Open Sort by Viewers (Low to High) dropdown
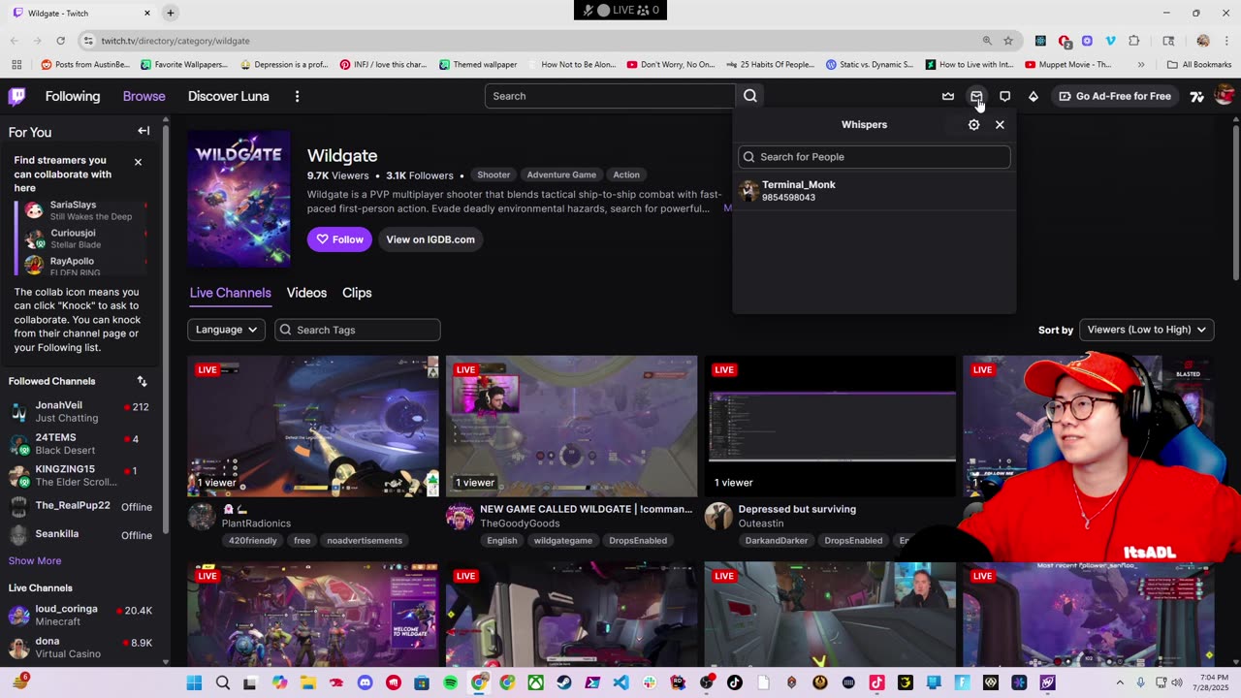 click(x=1146, y=330)
